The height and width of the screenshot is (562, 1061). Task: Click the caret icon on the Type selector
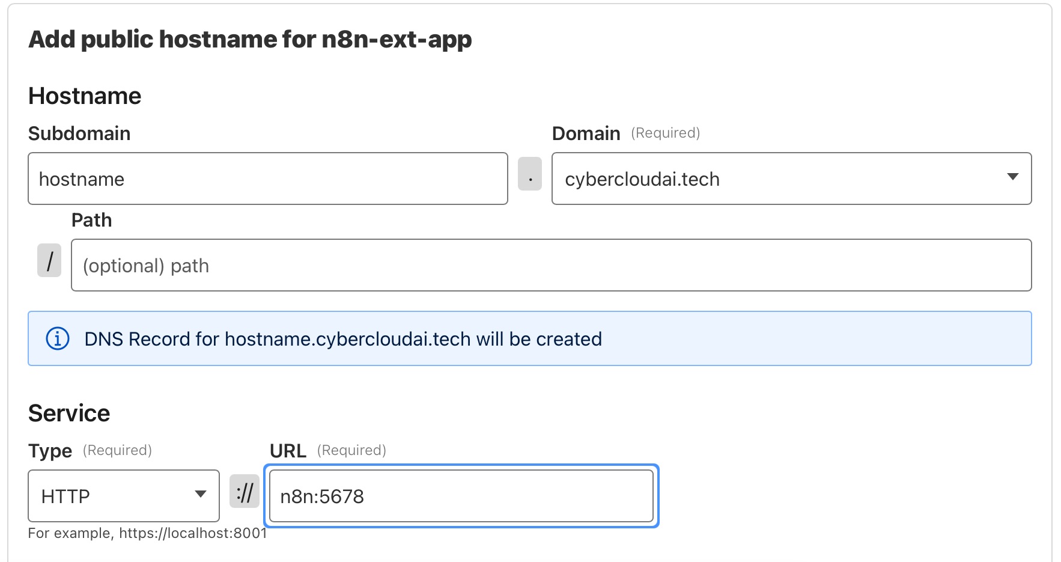tap(201, 494)
